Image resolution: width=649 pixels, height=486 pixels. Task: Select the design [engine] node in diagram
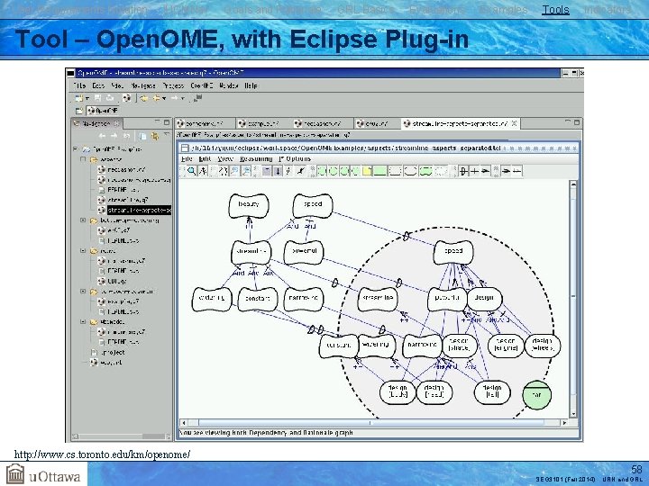click(x=506, y=345)
